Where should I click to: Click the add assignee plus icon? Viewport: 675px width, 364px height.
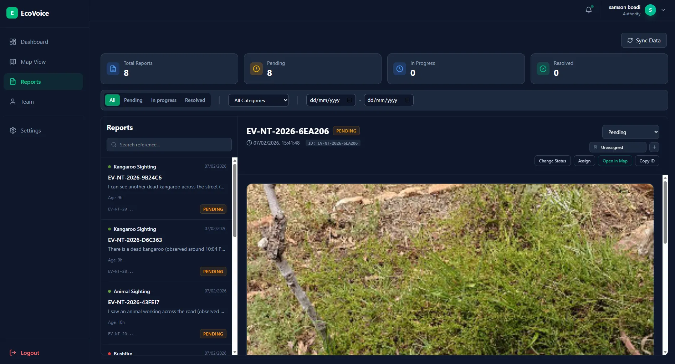[x=654, y=147]
